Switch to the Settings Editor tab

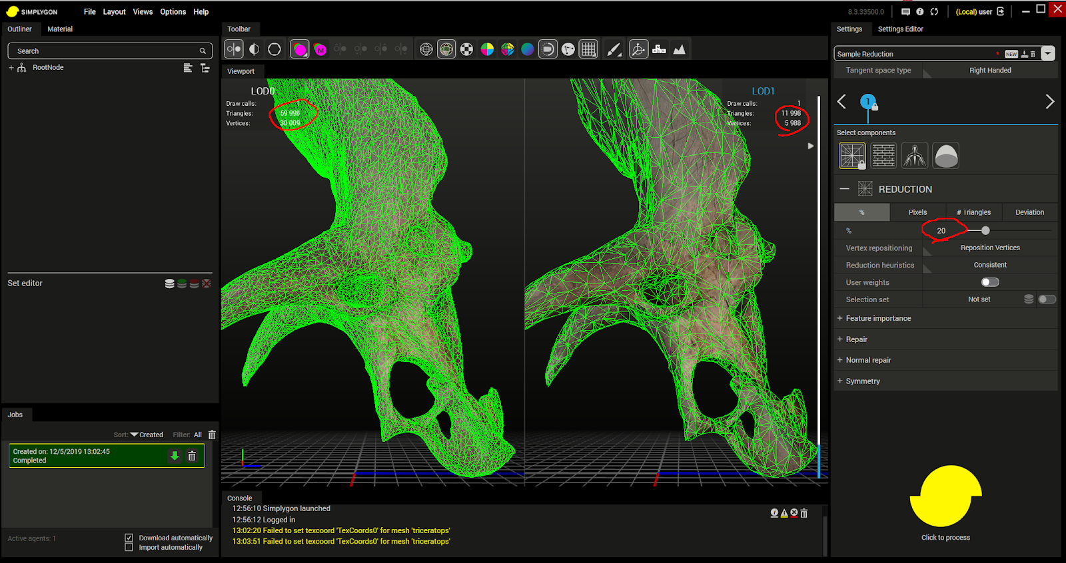pos(900,29)
